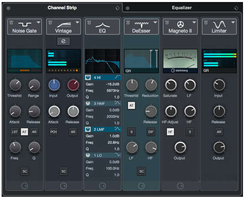Toggle Noise Gate AF button
Image resolution: width=245 pixels, height=198 pixels.
25,132
